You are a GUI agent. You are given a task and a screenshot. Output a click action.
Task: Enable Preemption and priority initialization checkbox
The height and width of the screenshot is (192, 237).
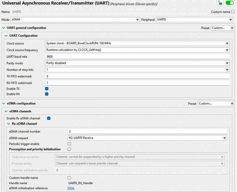coord(69,149)
